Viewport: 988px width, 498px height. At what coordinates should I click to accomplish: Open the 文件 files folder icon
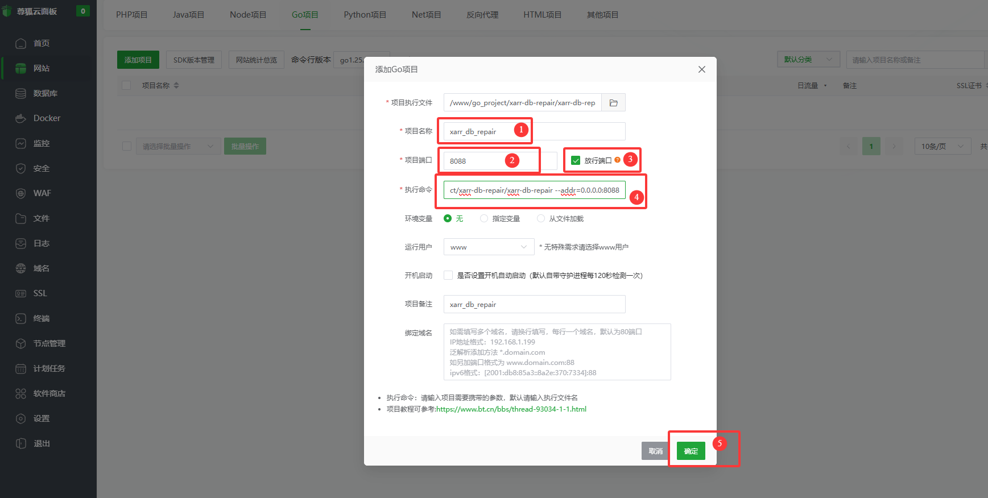click(x=21, y=218)
